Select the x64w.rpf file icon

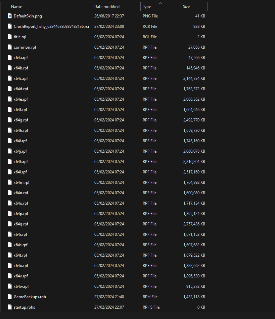[x=9, y=286]
